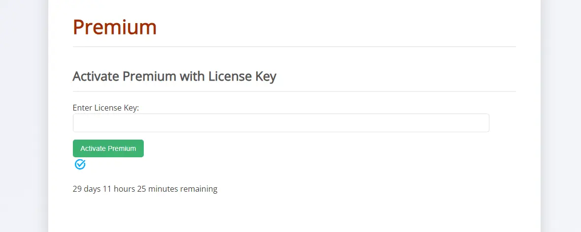Click the gray page margin on the left
The height and width of the screenshot is (232, 581).
(x=24, y=116)
